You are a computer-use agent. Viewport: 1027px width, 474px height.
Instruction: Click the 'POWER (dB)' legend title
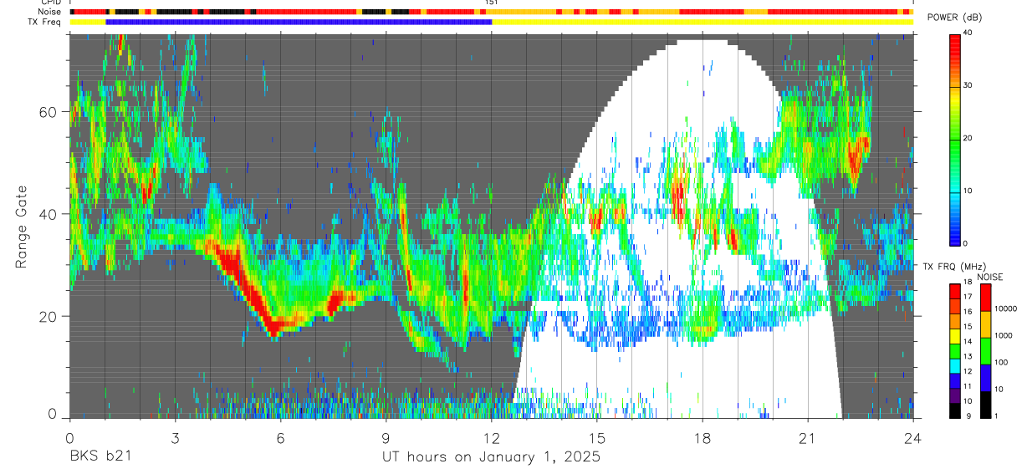pos(954,18)
